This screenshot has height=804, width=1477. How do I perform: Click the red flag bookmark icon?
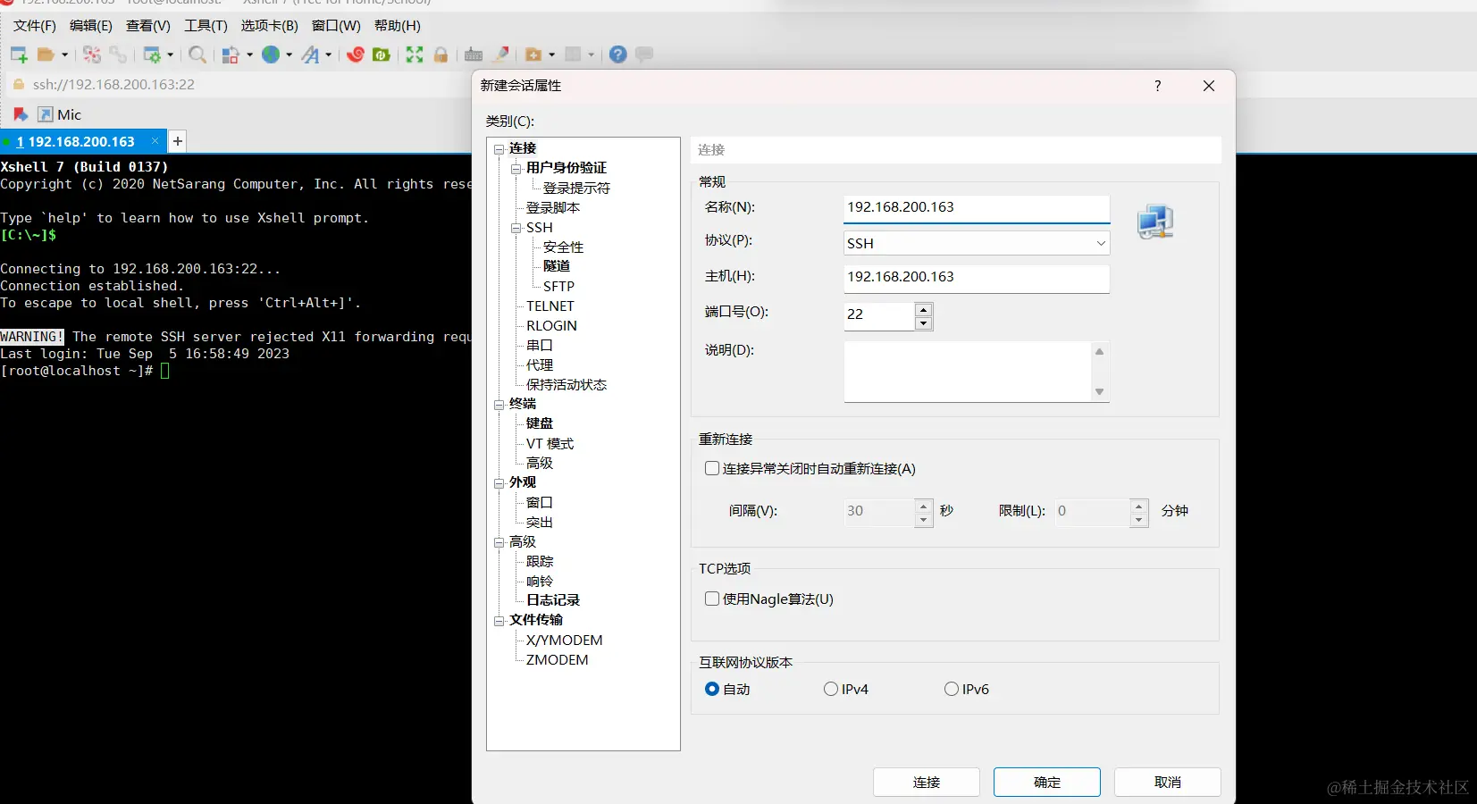click(x=21, y=115)
